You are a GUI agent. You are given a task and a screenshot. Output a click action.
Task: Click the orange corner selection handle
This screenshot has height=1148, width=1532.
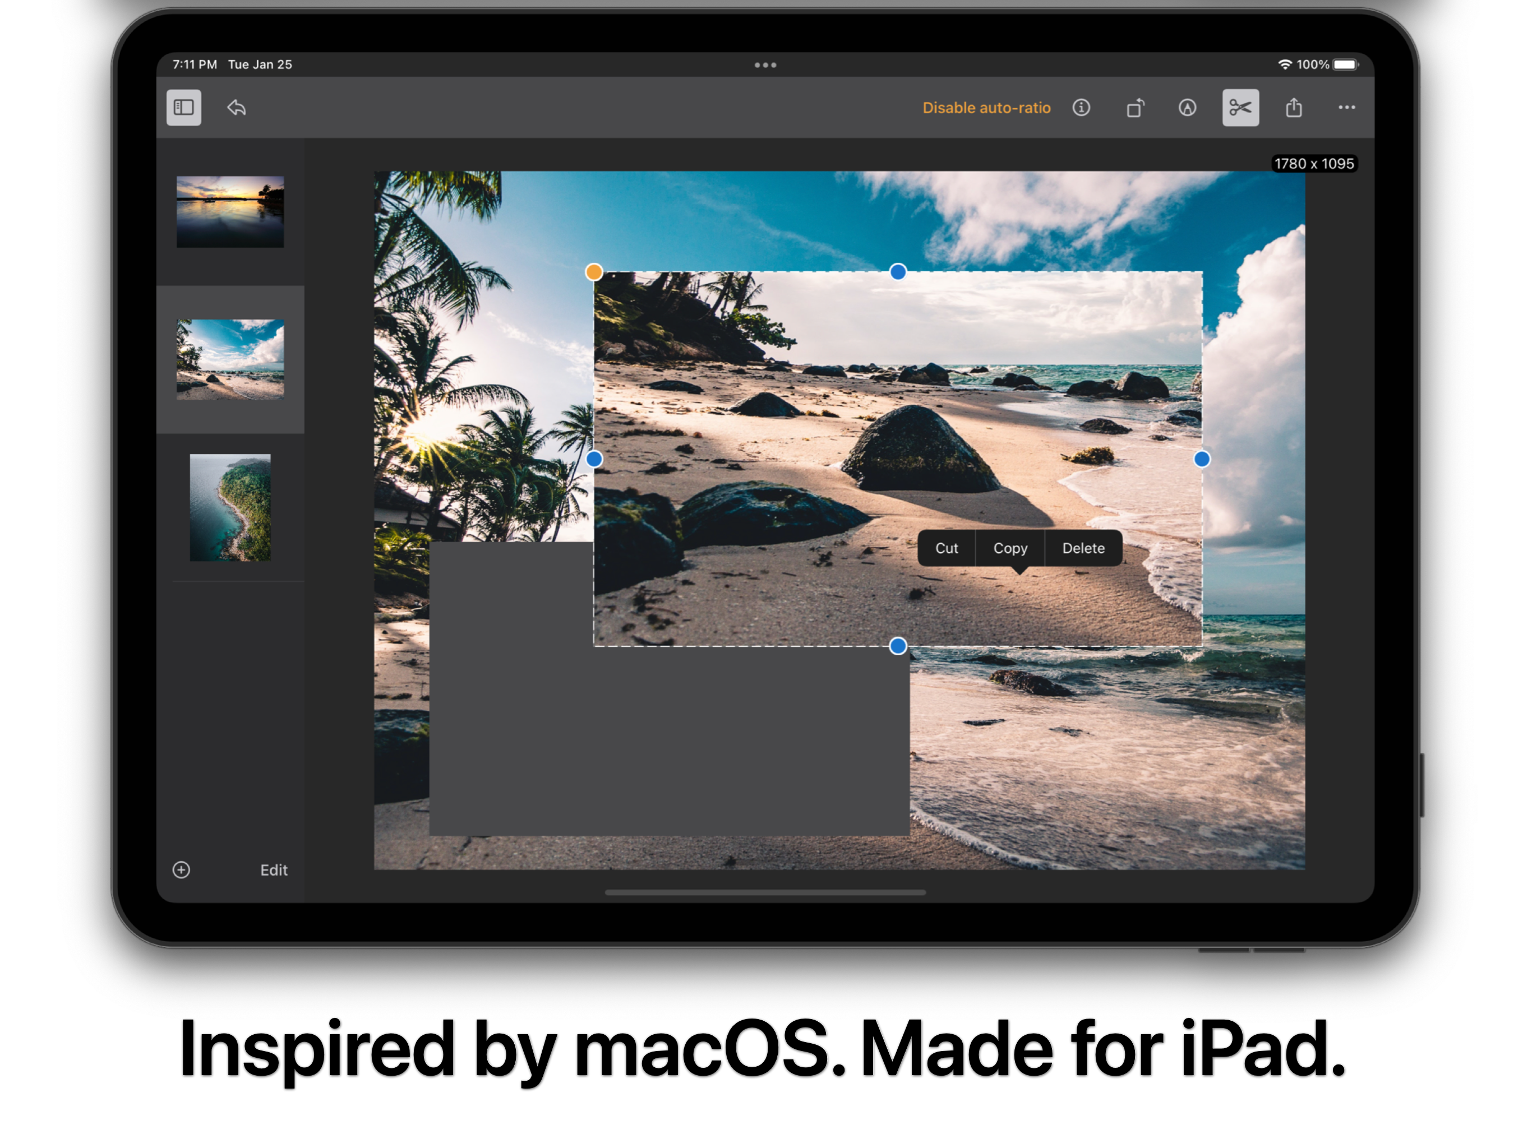tap(593, 273)
